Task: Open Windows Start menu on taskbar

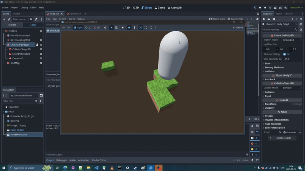Action: coord(4,168)
